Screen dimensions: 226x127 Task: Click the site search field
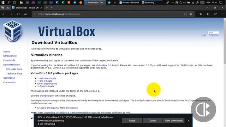point(214,32)
